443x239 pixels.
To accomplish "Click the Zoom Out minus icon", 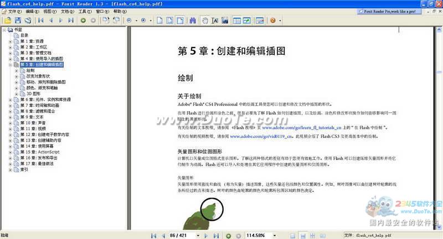I will coord(129,20).
